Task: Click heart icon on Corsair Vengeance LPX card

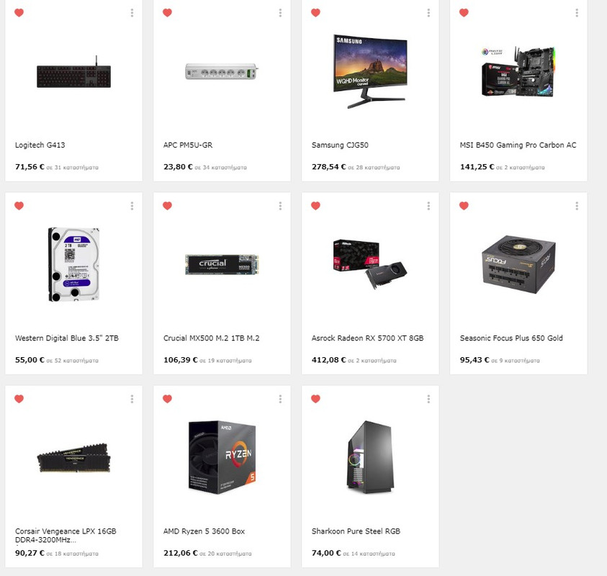Action: click(19, 399)
